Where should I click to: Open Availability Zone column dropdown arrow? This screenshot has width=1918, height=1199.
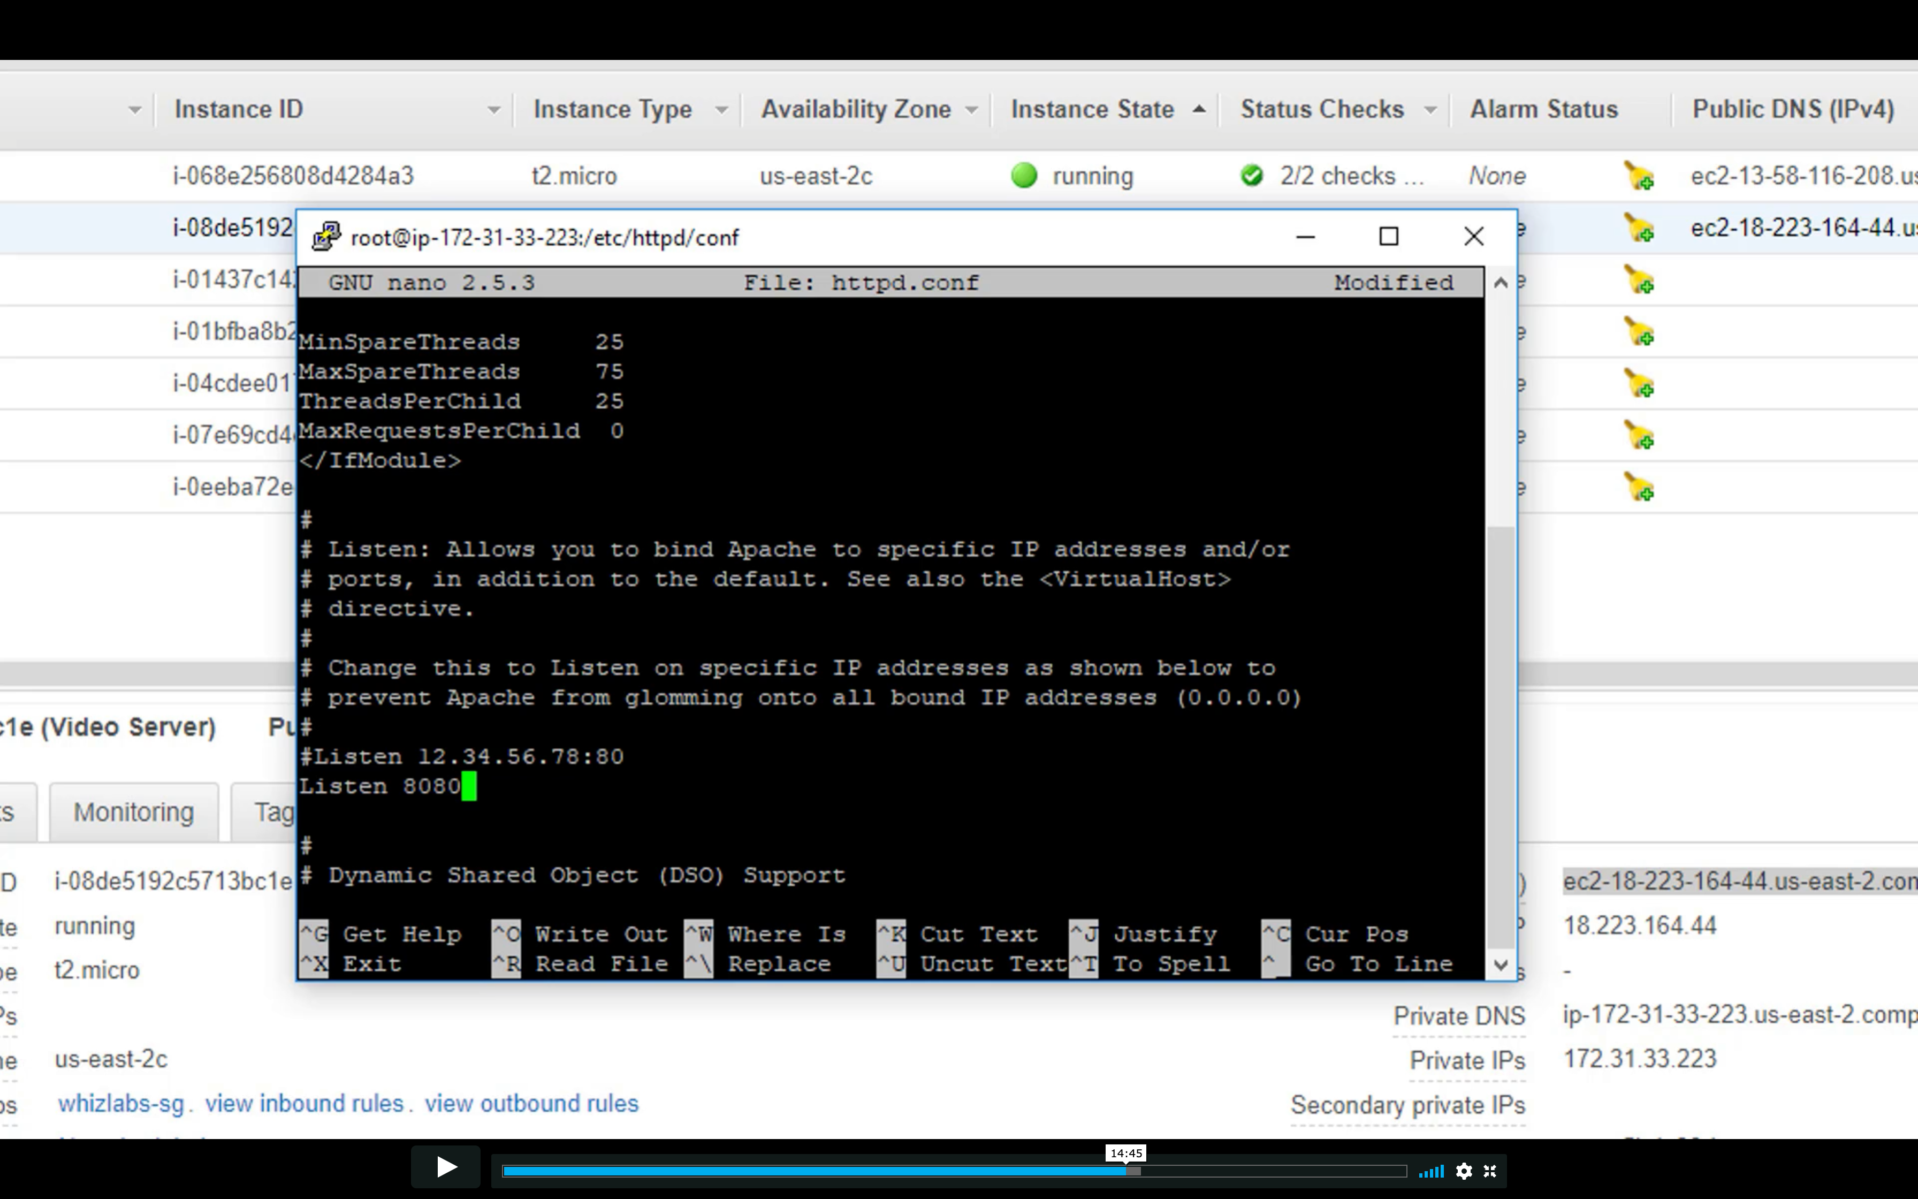(x=972, y=109)
